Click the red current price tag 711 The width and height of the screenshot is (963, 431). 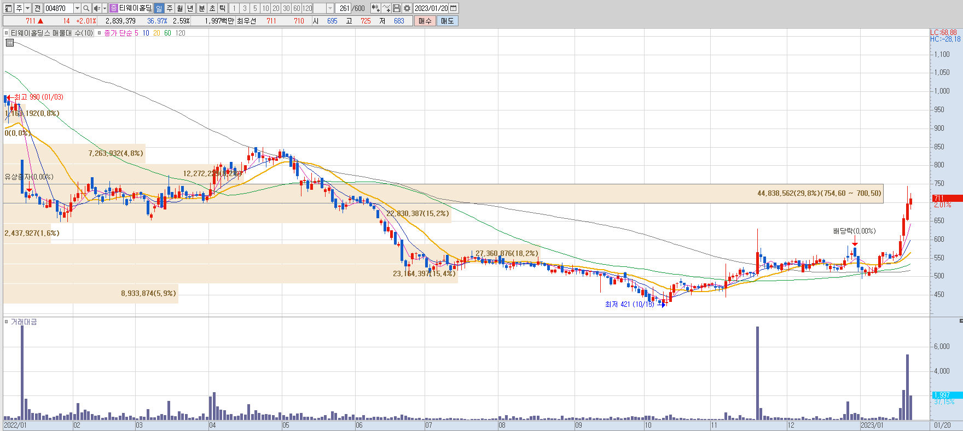[947, 198]
